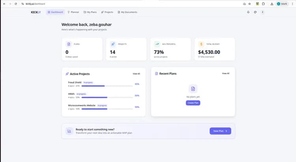Go back in the browser
The image size is (296, 162).
[x=4, y=4]
